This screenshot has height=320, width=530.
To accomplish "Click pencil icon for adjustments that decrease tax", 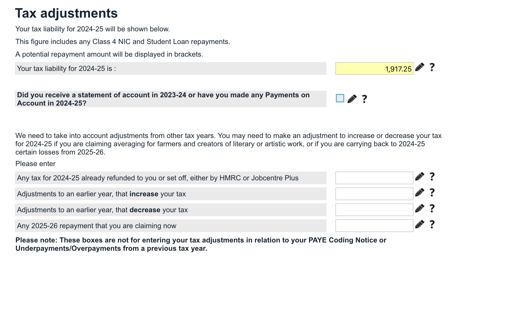I will [x=419, y=209].
